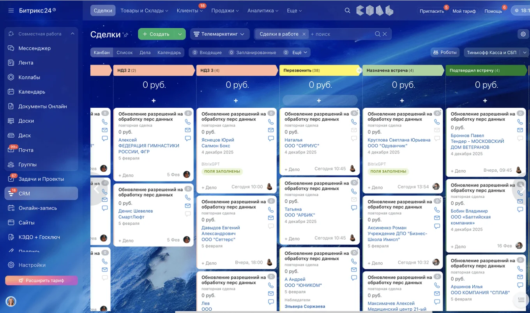Open the Телемаркетинг pipeline dropdown

(x=220, y=34)
